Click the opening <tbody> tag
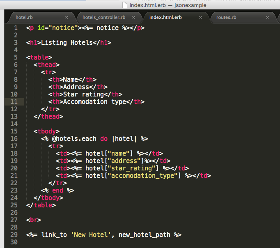280x248 pixels. pyautogui.click(x=46, y=131)
